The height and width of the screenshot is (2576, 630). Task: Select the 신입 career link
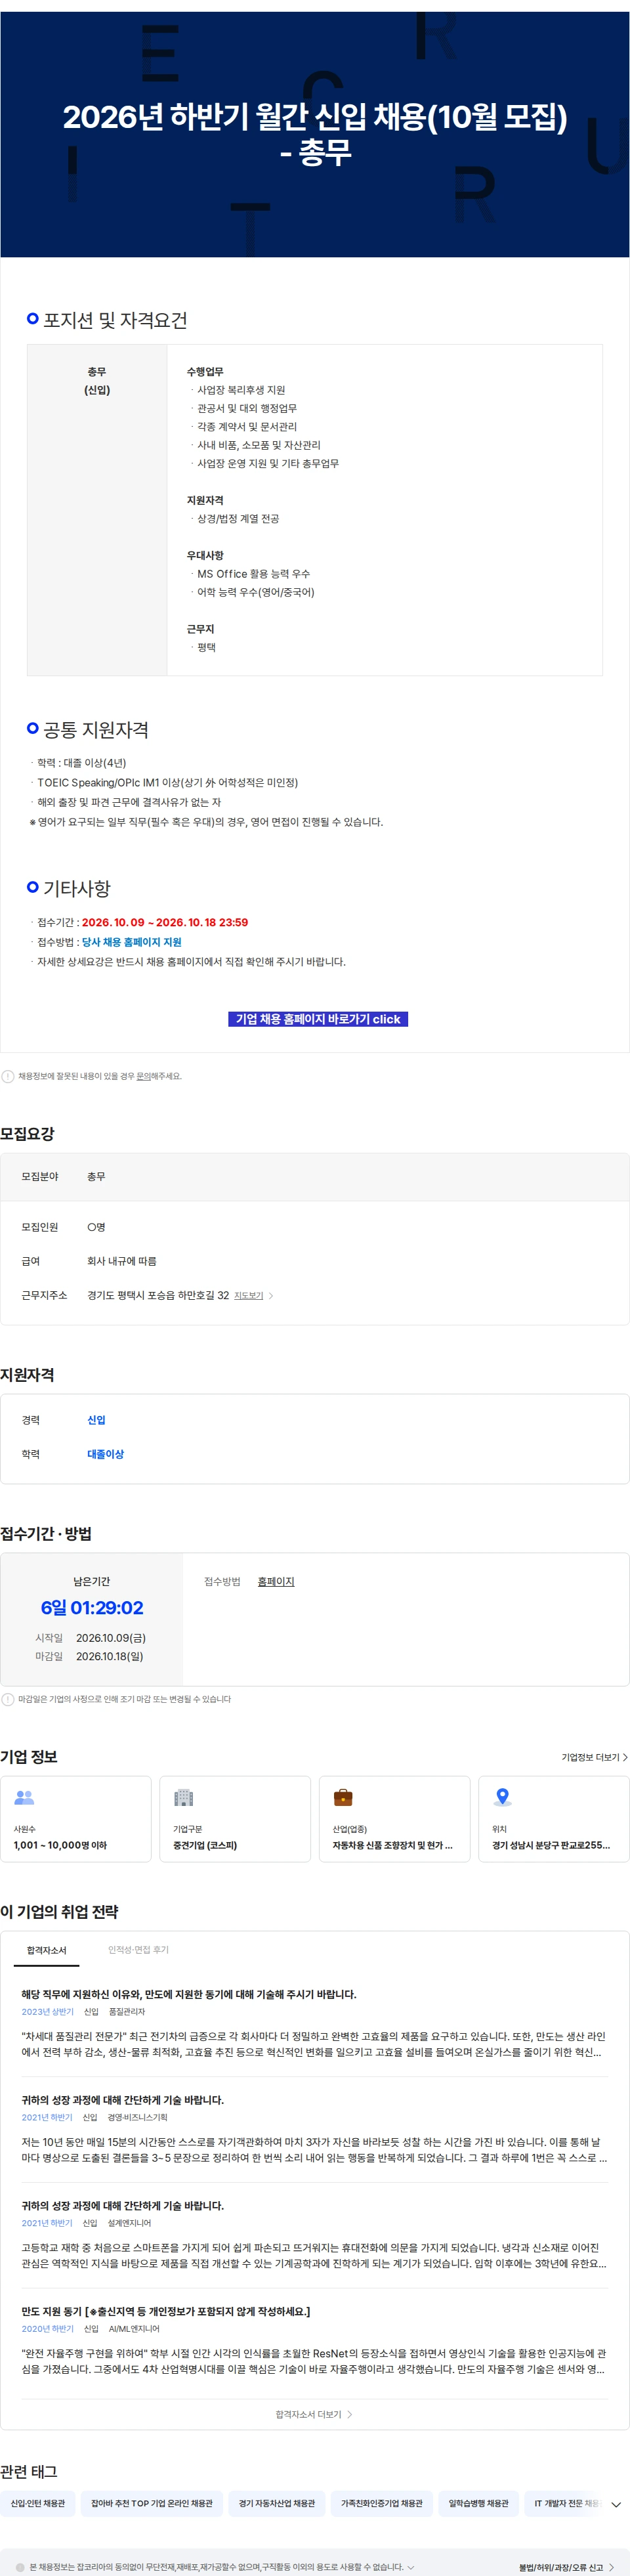point(96,1420)
